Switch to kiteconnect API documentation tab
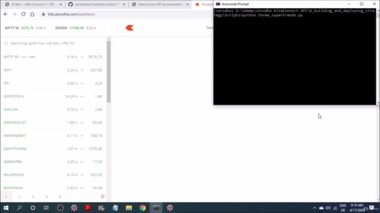 [x=160, y=4]
